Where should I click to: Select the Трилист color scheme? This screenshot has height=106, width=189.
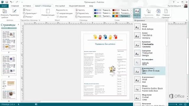point(103,16)
